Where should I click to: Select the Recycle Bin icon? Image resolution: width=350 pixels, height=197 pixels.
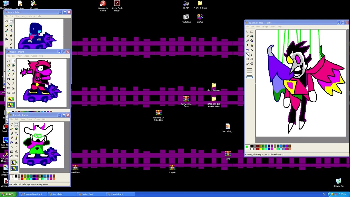339,183
